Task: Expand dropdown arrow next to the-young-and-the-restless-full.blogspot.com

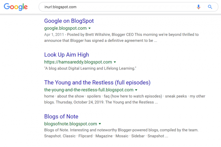Action: [x=136, y=90]
